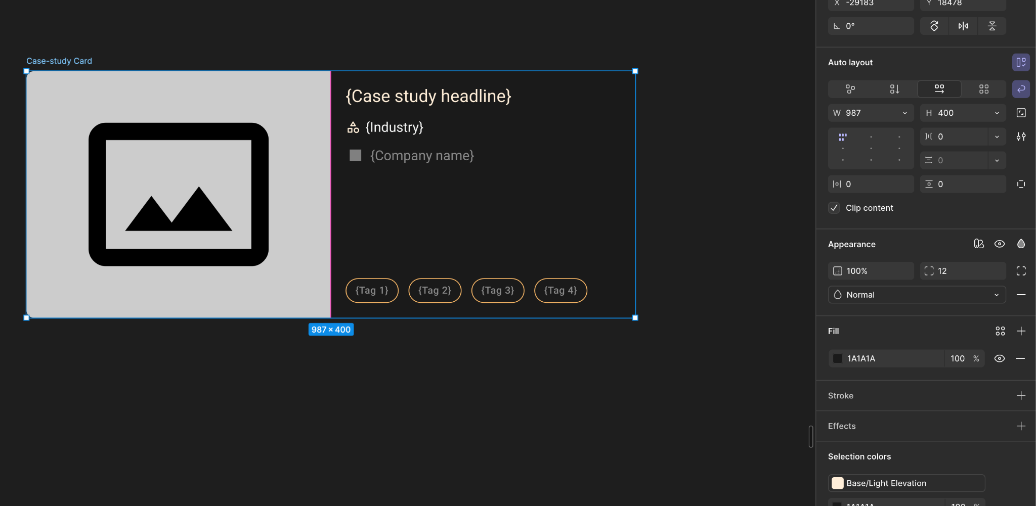
Task: Click the corner radius 12 field
Action: pyautogui.click(x=963, y=271)
